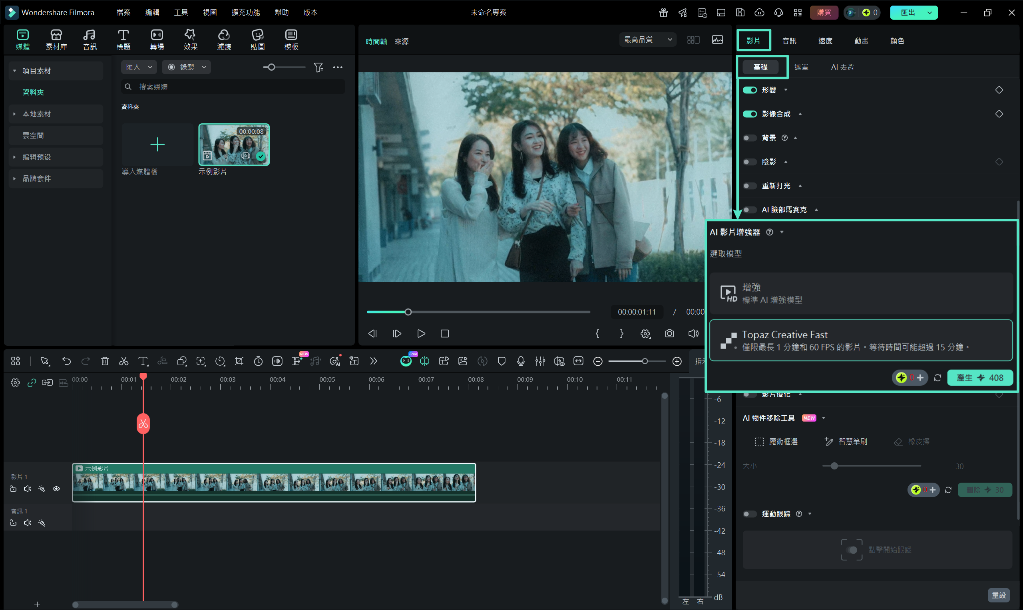Open the audio mixer icon
Viewport: 1023px width, 610px height.
(x=540, y=361)
